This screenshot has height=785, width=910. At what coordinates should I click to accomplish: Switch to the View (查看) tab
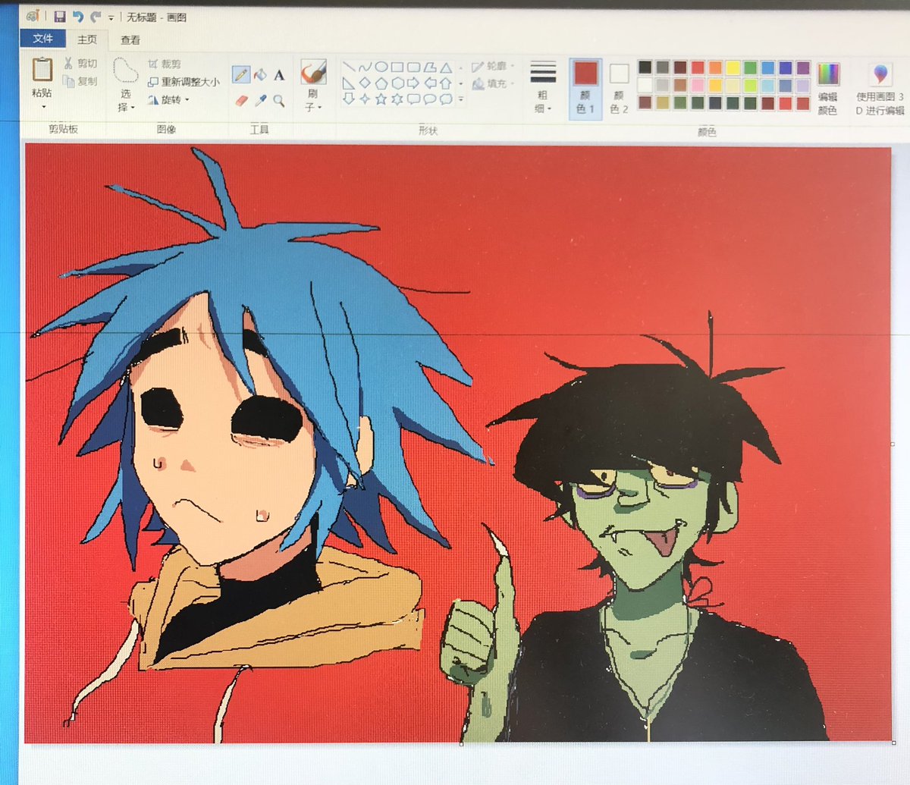coord(130,39)
